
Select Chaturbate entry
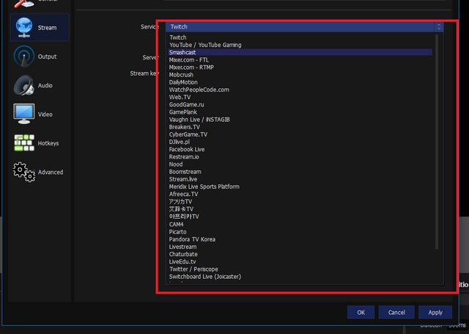point(300,254)
